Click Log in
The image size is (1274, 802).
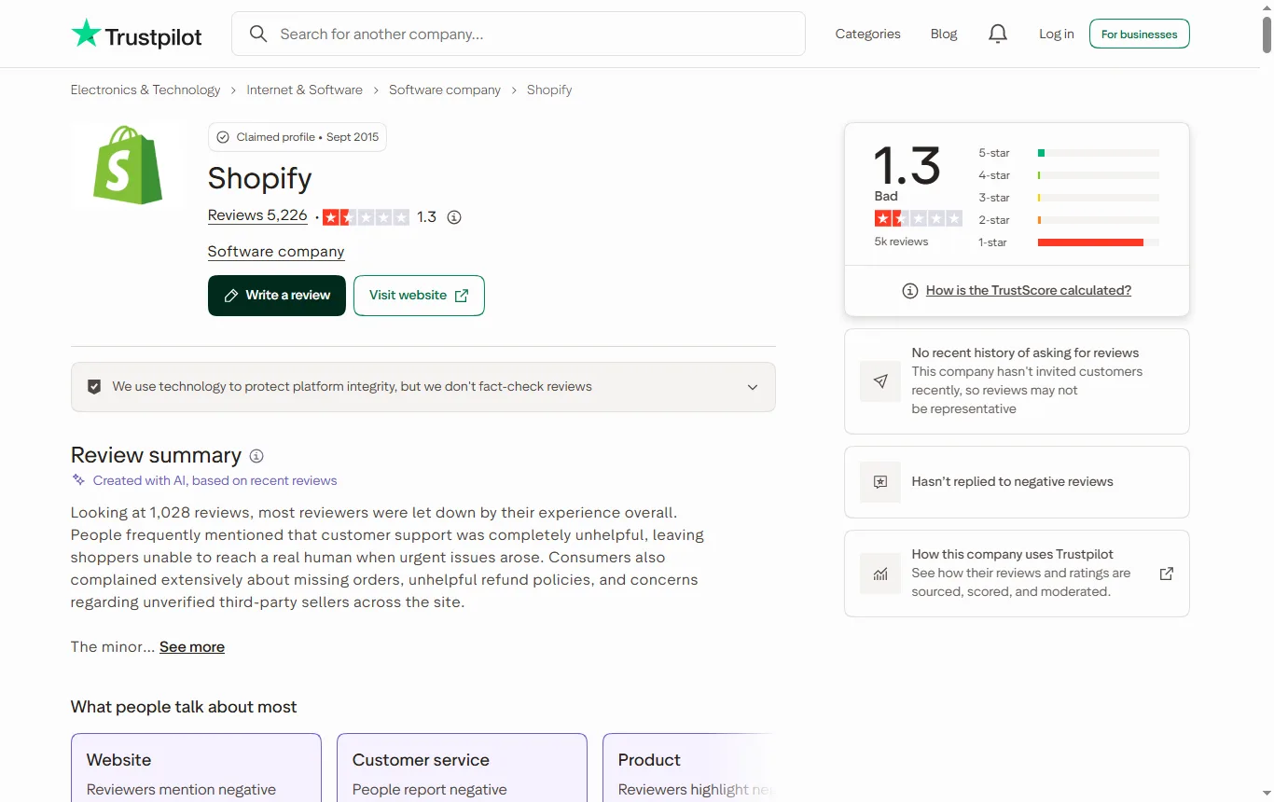1057,35
